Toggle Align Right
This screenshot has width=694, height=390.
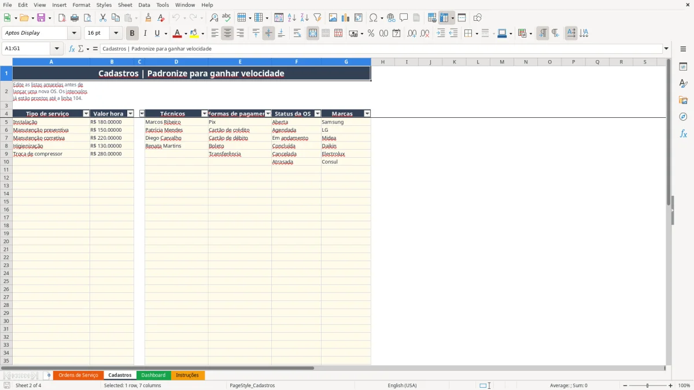[x=240, y=34]
